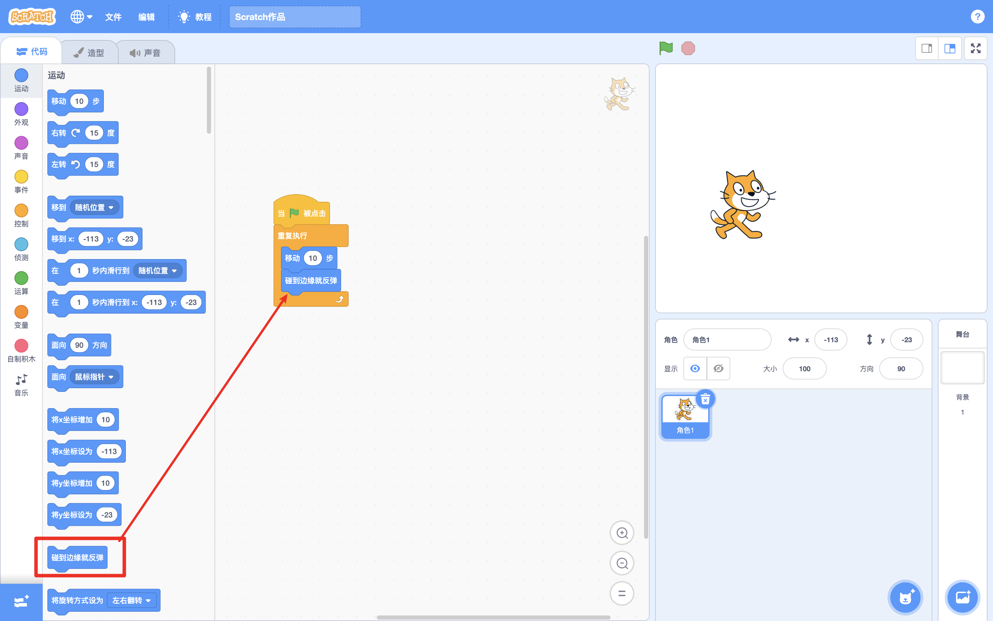Stop the project with the red stop sign
The height and width of the screenshot is (621, 993).
[688, 48]
